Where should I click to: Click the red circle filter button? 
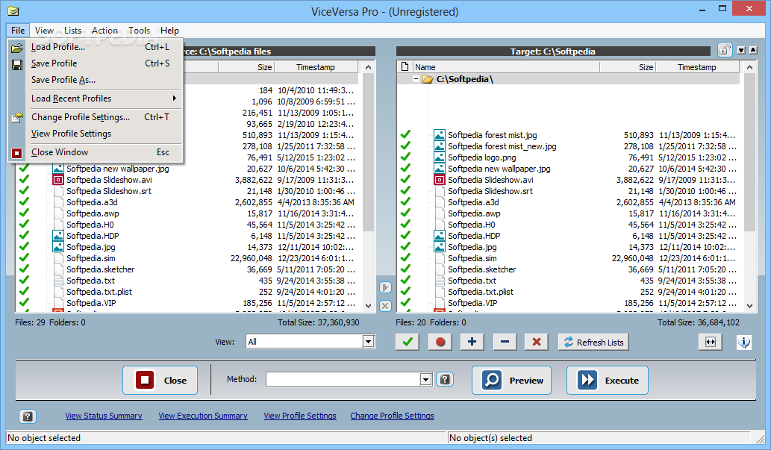440,342
